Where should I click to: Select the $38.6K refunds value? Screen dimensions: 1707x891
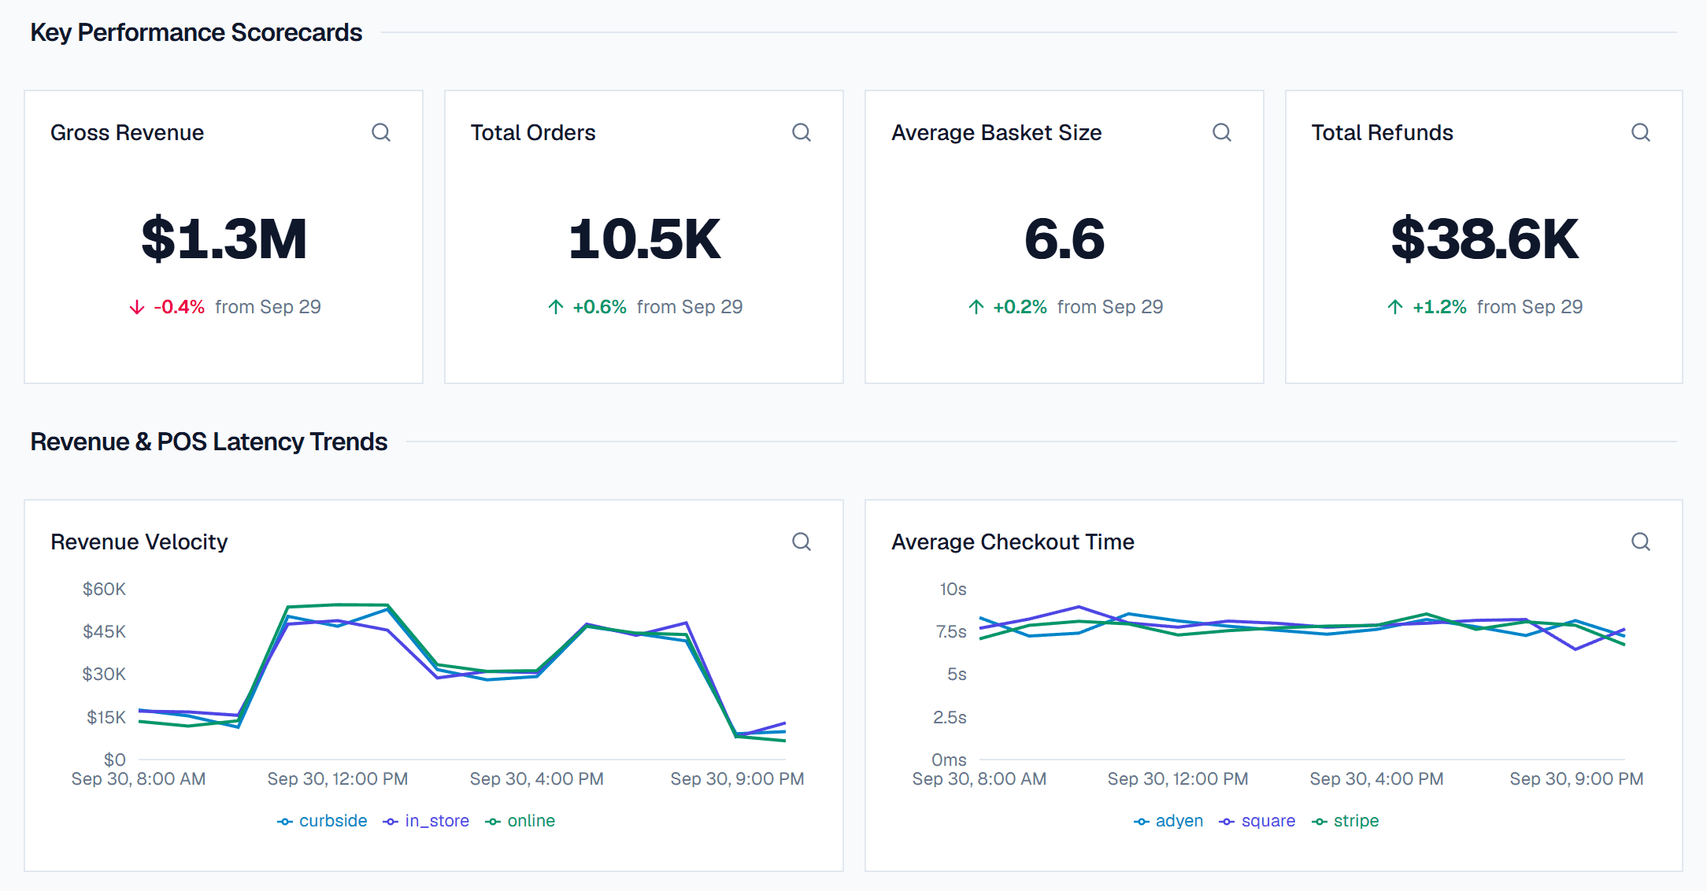pyautogui.click(x=1484, y=239)
